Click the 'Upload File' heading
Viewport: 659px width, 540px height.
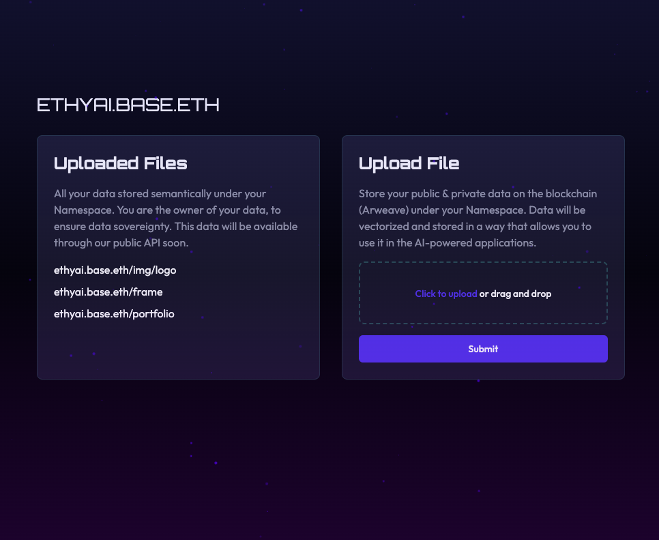pyautogui.click(x=409, y=164)
